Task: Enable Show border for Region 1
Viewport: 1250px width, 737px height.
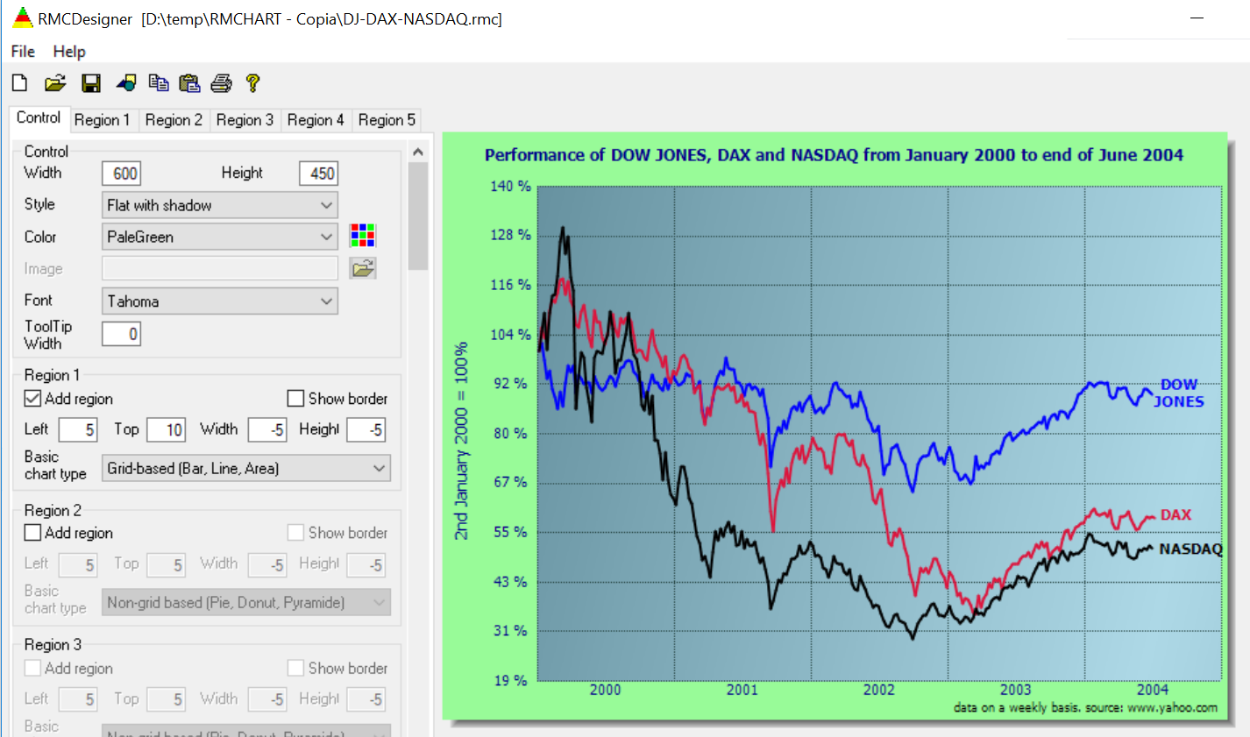Action: tap(295, 399)
